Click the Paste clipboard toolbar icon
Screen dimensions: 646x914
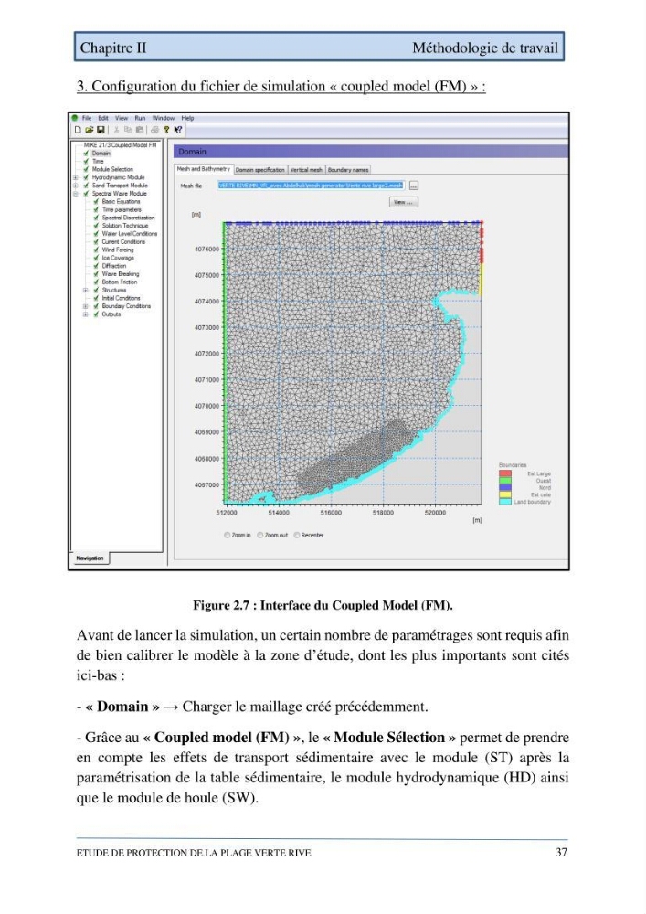[x=139, y=130]
